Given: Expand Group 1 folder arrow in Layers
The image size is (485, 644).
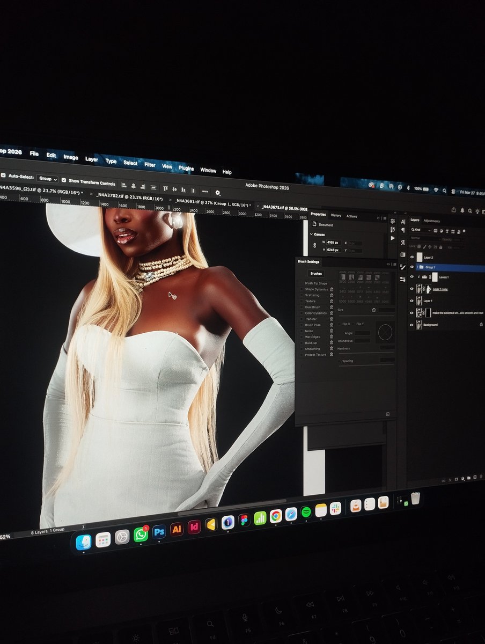Looking at the screenshot, I should click(x=417, y=267).
